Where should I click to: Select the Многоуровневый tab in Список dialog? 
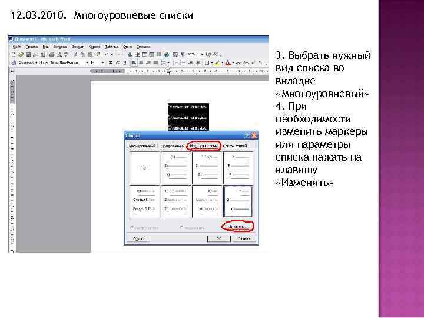(204, 146)
